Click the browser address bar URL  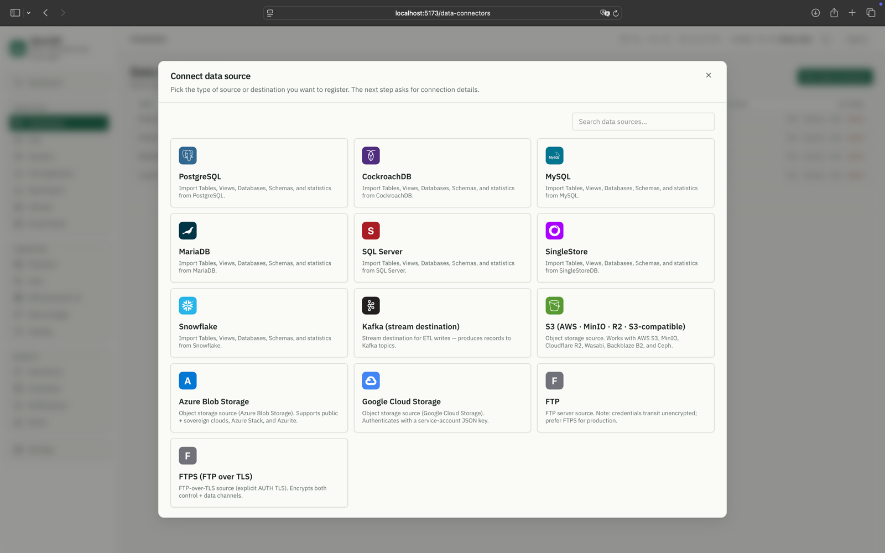[442, 13]
